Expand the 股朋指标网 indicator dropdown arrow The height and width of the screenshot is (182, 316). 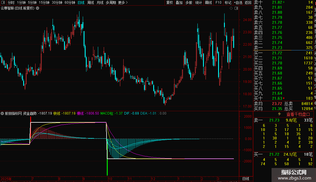pyautogui.click(x=3, y=114)
